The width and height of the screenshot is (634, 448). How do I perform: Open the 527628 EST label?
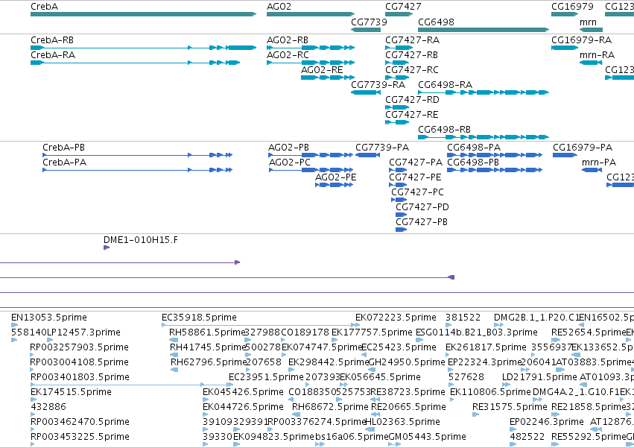(x=466, y=377)
